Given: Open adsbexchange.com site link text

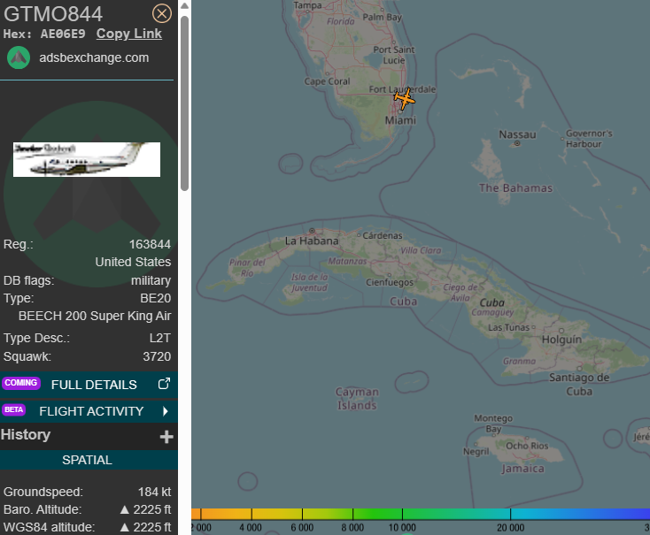Looking at the screenshot, I should pyautogui.click(x=94, y=57).
